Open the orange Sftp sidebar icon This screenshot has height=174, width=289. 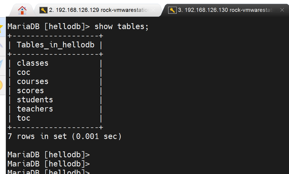click(x=1, y=85)
